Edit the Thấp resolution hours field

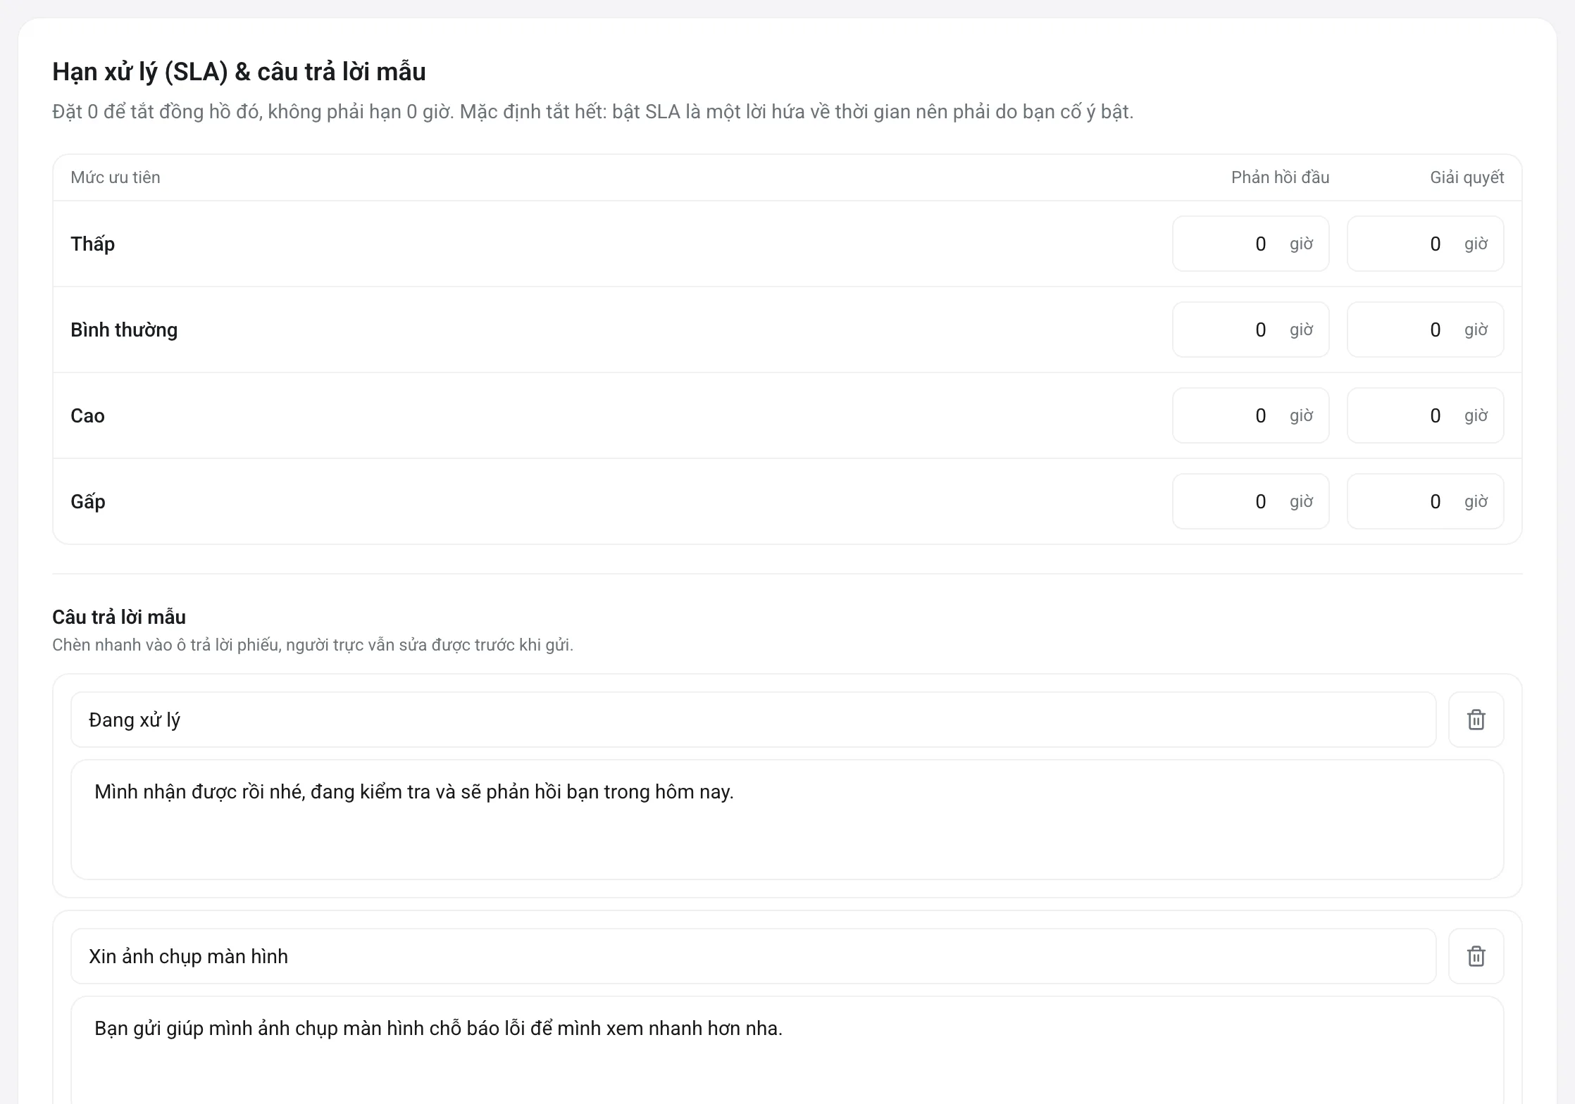point(1425,244)
